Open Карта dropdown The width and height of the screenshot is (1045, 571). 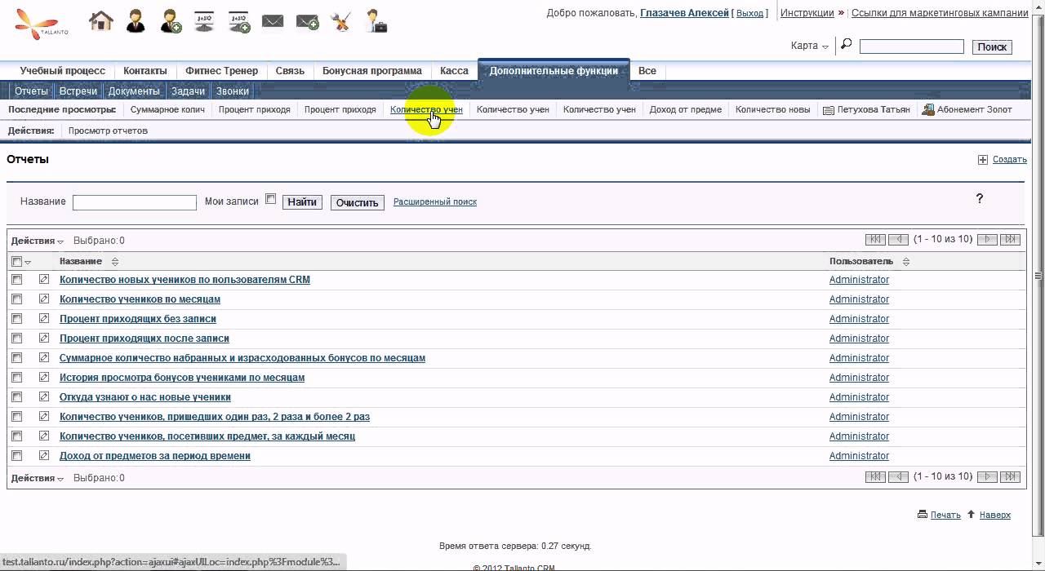pyautogui.click(x=809, y=46)
